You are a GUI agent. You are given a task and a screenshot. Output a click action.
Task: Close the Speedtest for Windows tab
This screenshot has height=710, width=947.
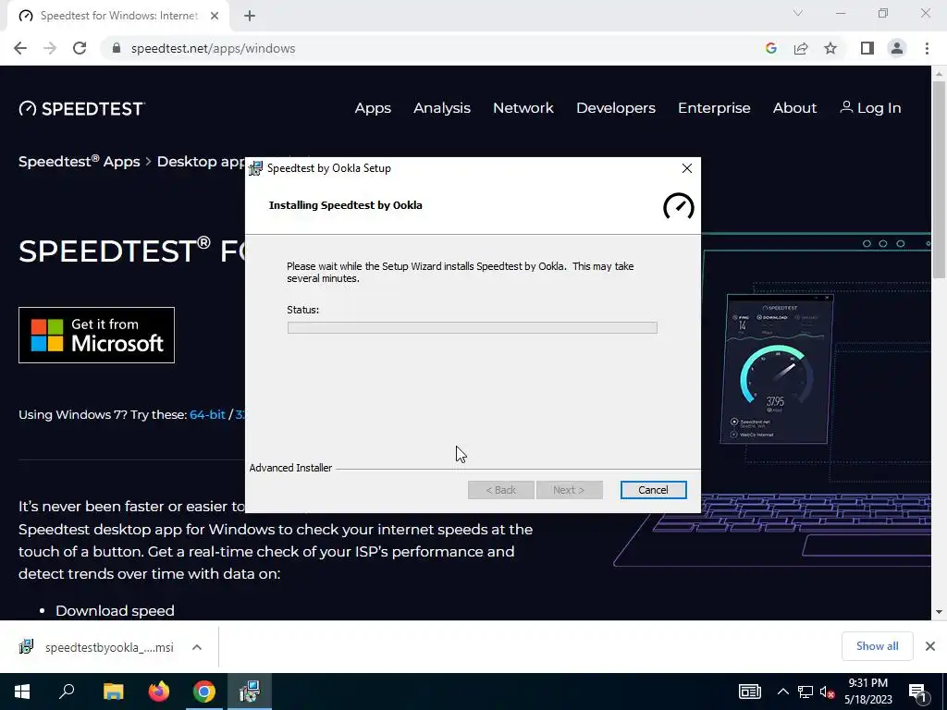click(x=215, y=16)
